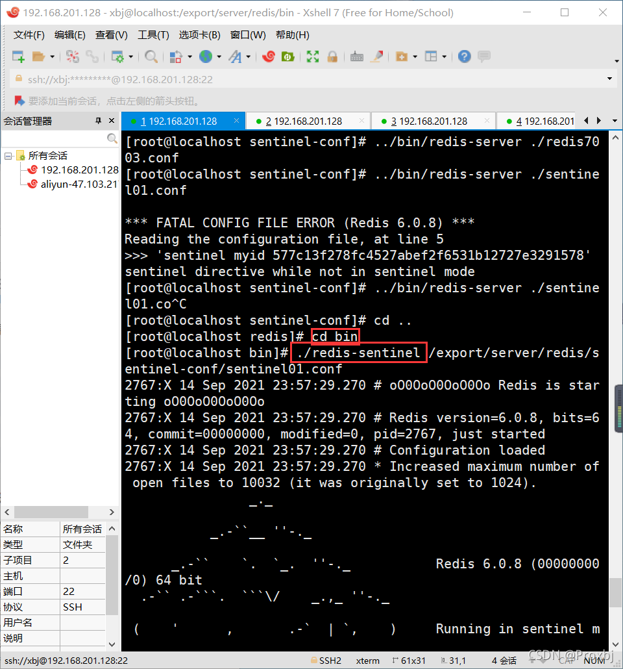Select the 192.168.201.128 session in tree
This screenshot has width=623, height=669.
(x=80, y=170)
